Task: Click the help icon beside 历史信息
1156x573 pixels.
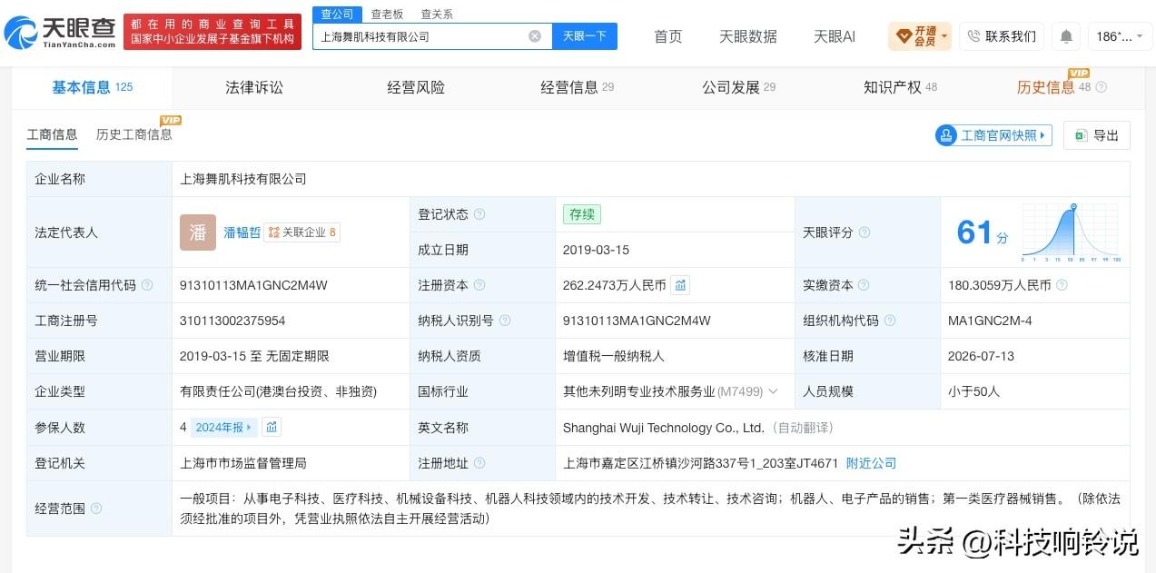Action: (1102, 87)
